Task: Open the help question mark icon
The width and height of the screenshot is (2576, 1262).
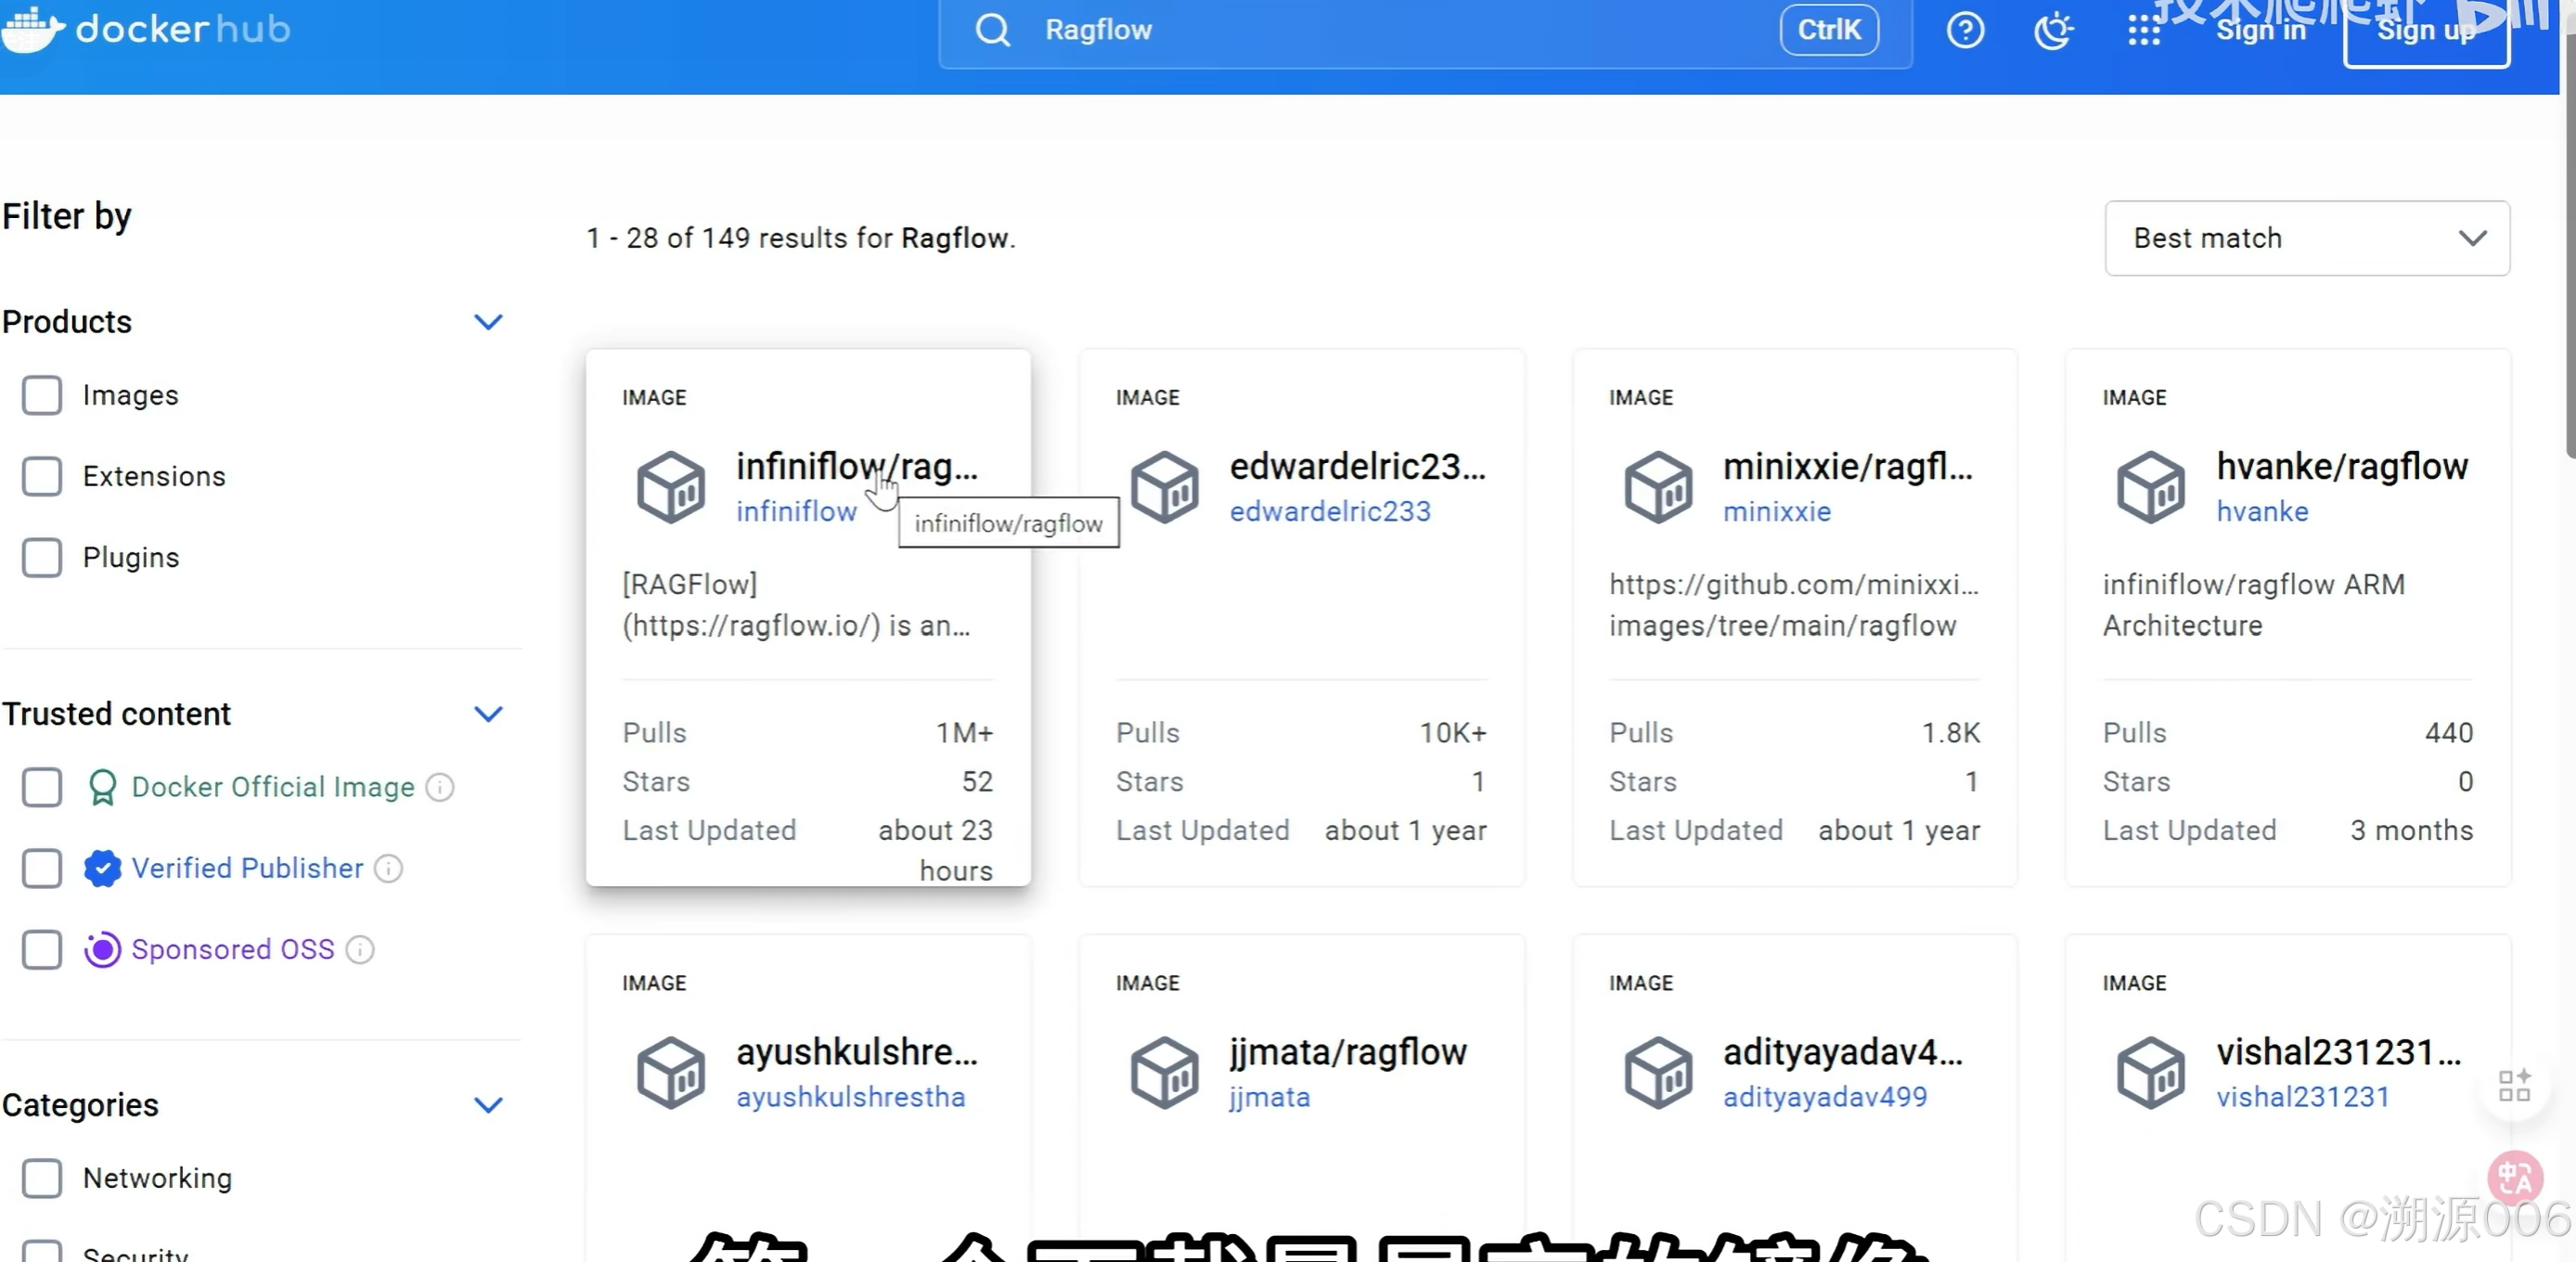Action: pyautogui.click(x=1965, y=30)
